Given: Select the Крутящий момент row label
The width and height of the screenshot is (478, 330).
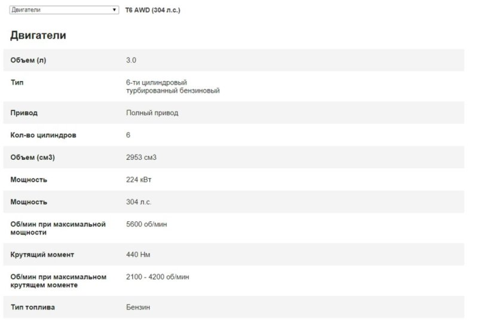Looking at the screenshot, I should 42,255.
